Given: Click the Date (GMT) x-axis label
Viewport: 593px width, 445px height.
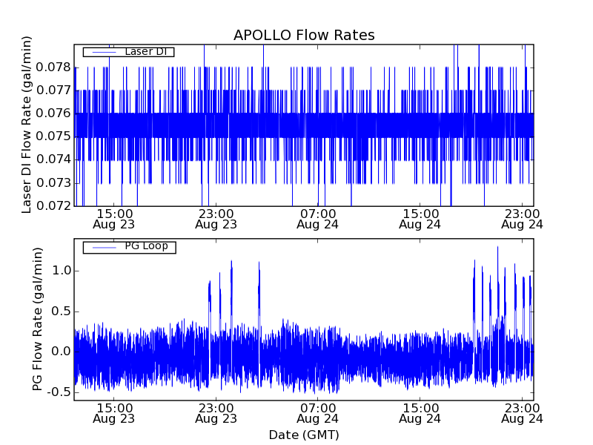Looking at the screenshot, I should pos(304,435).
